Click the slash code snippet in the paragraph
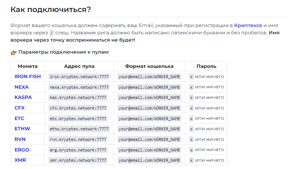294x169 pixels. coord(51,33)
